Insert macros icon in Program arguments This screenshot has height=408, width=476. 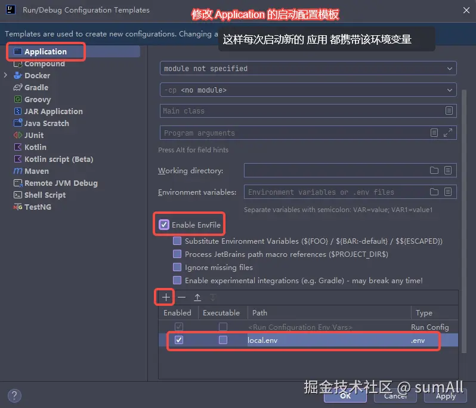pos(434,133)
